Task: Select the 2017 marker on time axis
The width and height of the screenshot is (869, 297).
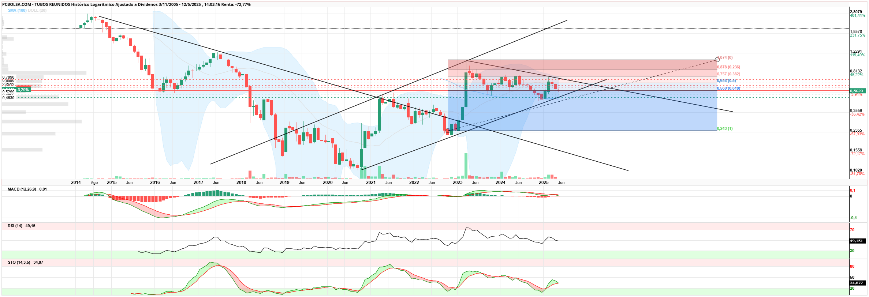Action: pos(198,183)
